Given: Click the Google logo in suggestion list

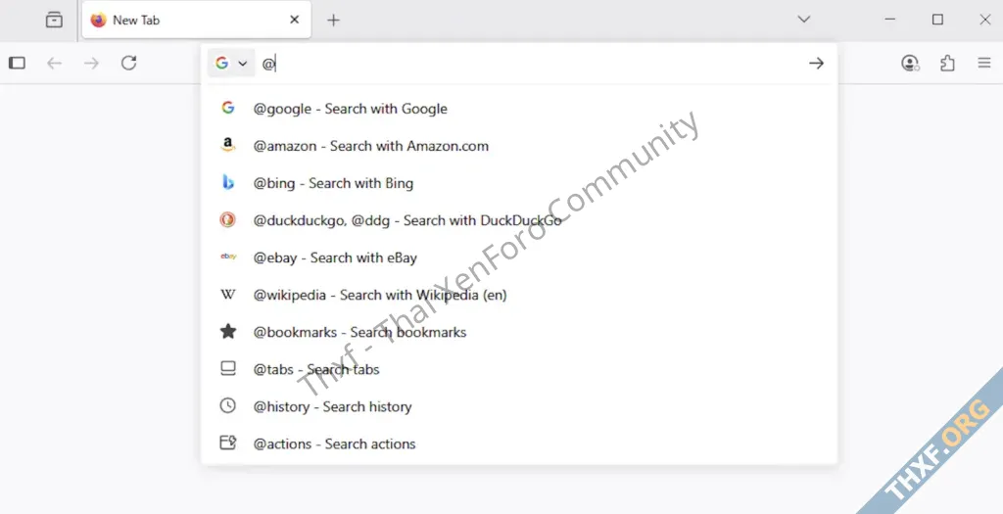Looking at the screenshot, I should point(227,108).
